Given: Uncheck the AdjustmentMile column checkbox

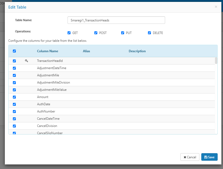Looking at the screenshot, I should pos(14,76).
